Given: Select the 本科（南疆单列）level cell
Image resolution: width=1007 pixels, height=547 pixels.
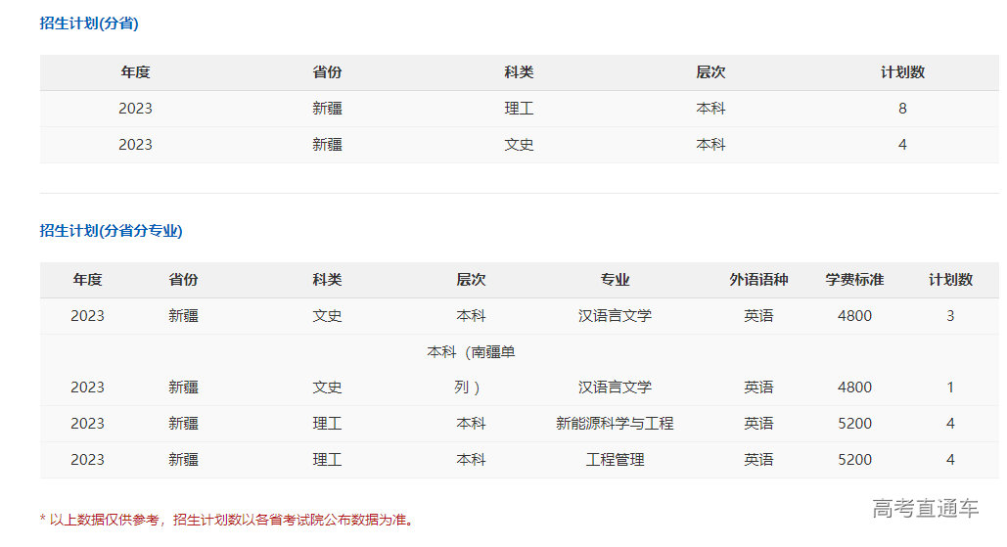Looking at the screenshot, I should 471,369.
